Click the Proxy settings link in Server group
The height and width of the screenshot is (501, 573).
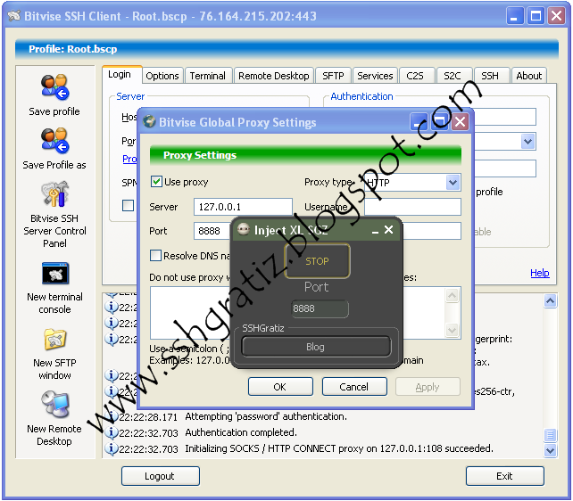129,159
